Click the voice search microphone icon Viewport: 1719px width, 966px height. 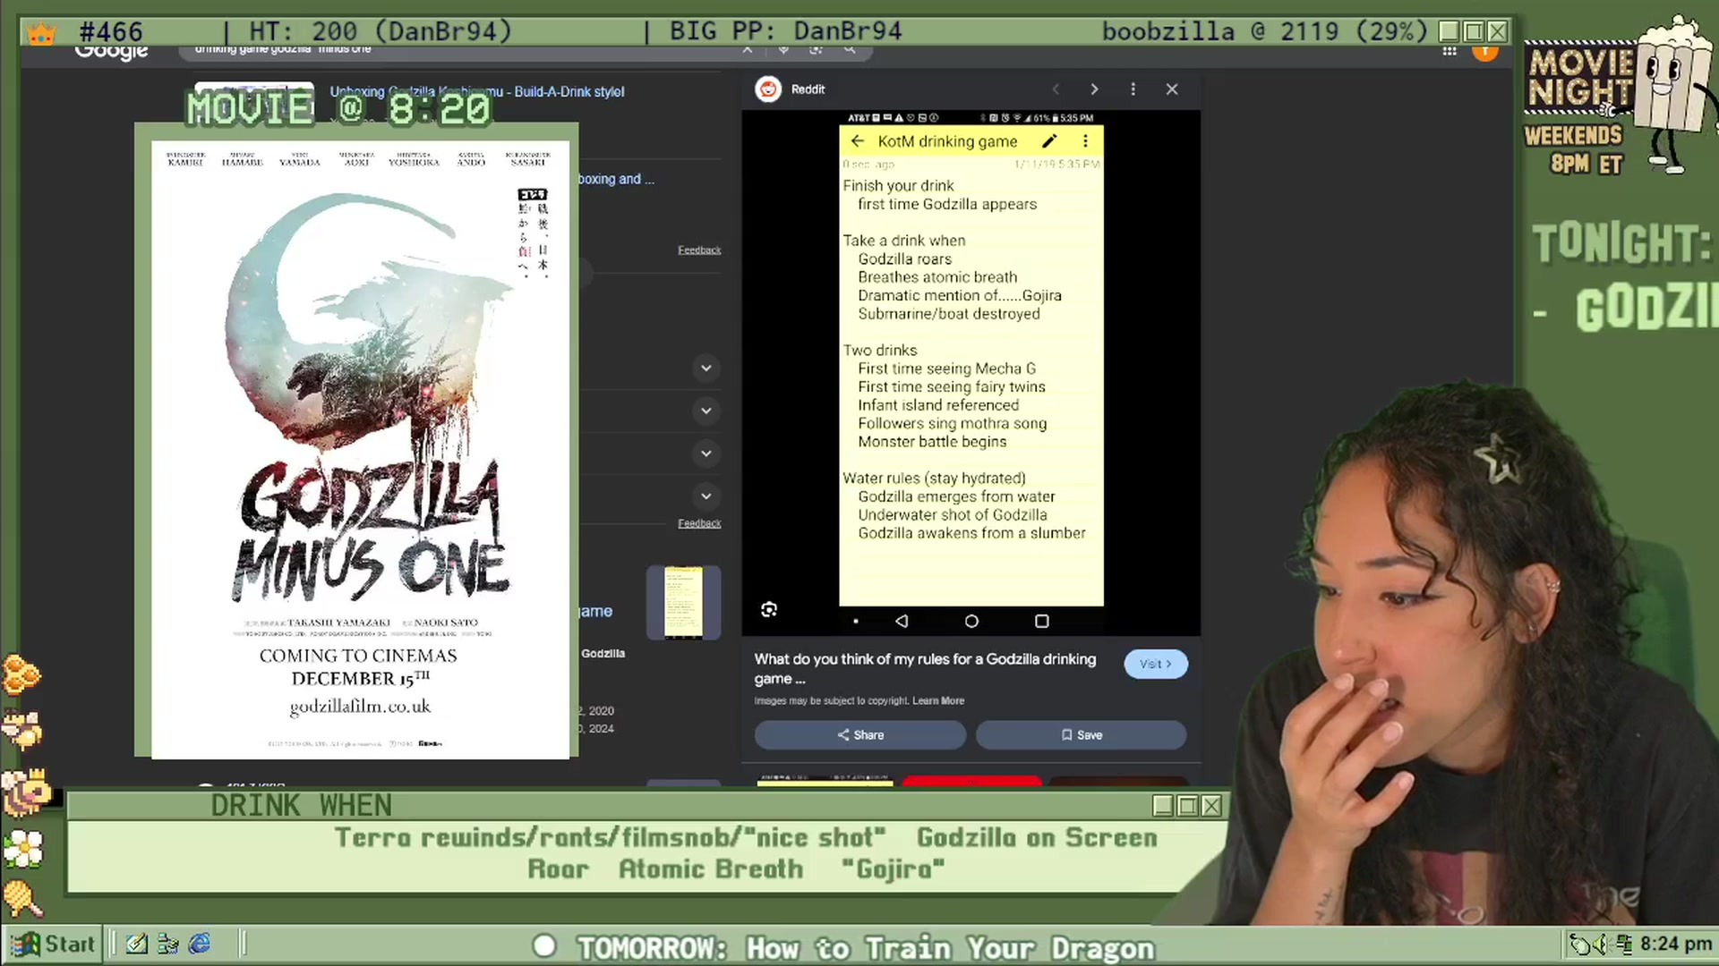(783, 50)
